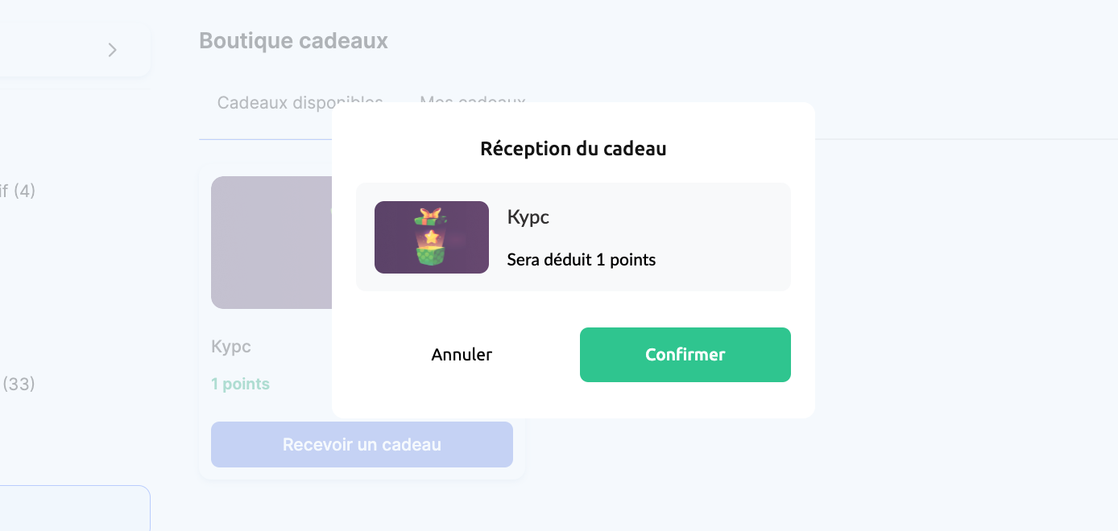The height and width of the screenshot is (531, 1118).
Task: Click the gift box thumbnail in the dialog
Action: [x=432, y=237]
